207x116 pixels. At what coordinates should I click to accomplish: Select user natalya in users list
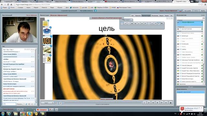(190, 49)
